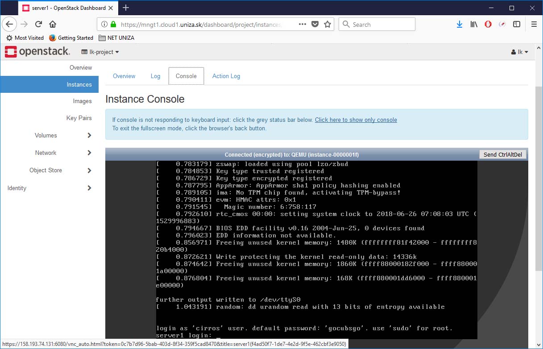Switch to the Action Log tab

point(226,76)
